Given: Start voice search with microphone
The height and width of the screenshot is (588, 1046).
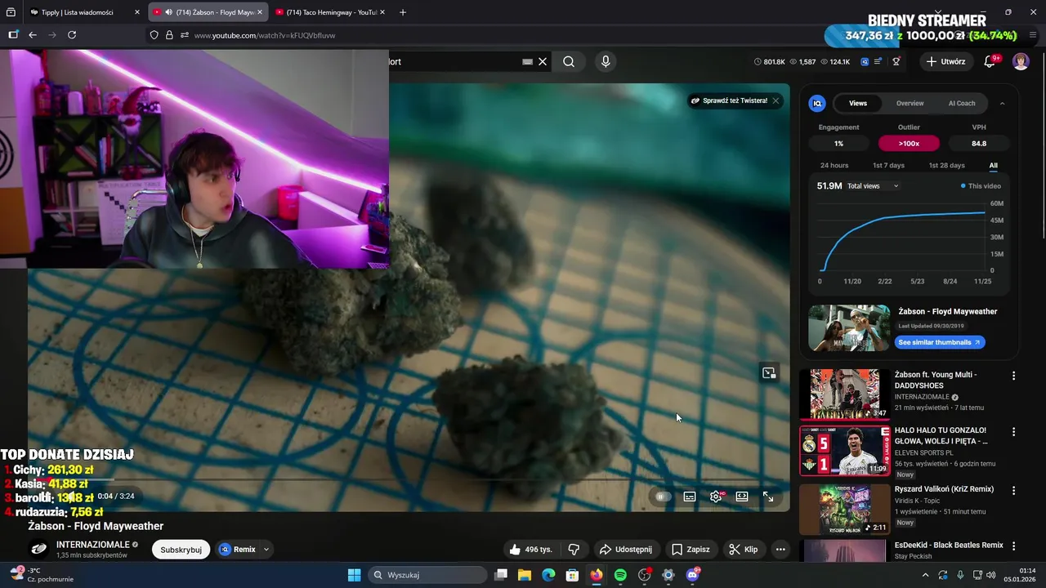Looking at the screenshot, I should click(606, 61).
